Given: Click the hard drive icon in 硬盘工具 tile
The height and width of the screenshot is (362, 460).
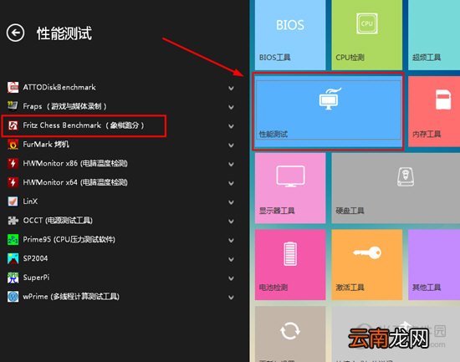Looking at the screenshot, I should click(406, 176).
